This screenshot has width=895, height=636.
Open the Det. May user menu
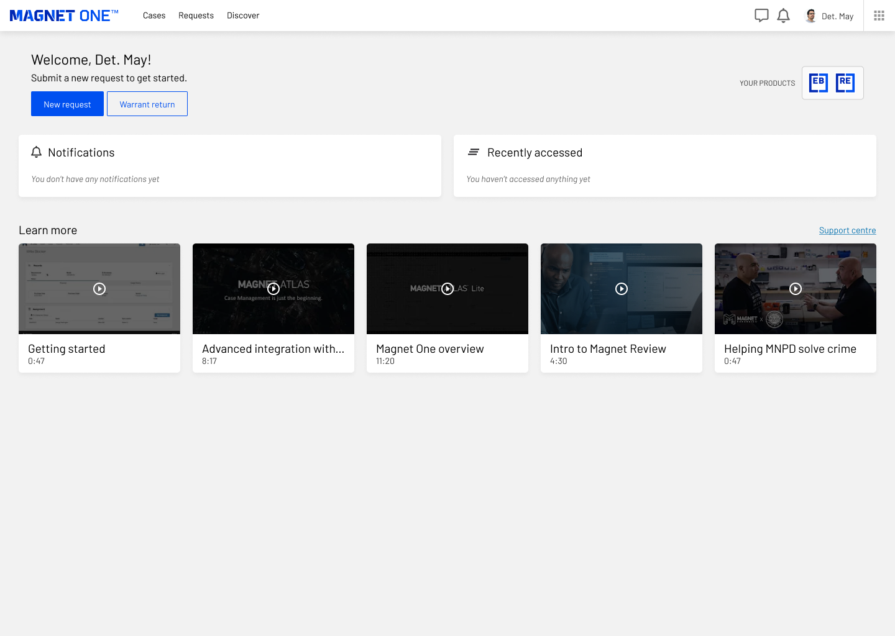tap(837, 16)
